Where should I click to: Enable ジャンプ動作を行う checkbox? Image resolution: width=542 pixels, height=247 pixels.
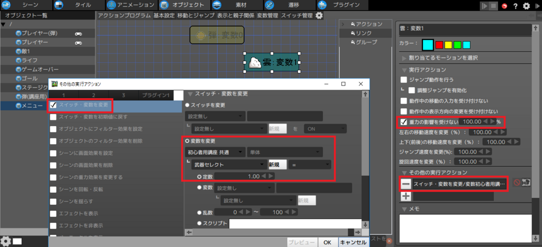(403, 80)
